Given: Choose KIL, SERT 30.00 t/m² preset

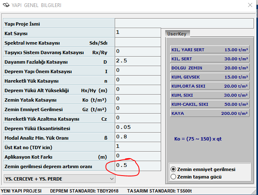Looking at the screenshot, I should pyautogui.click(x=209, y=59).
